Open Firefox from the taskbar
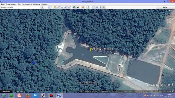 [27, 96]
